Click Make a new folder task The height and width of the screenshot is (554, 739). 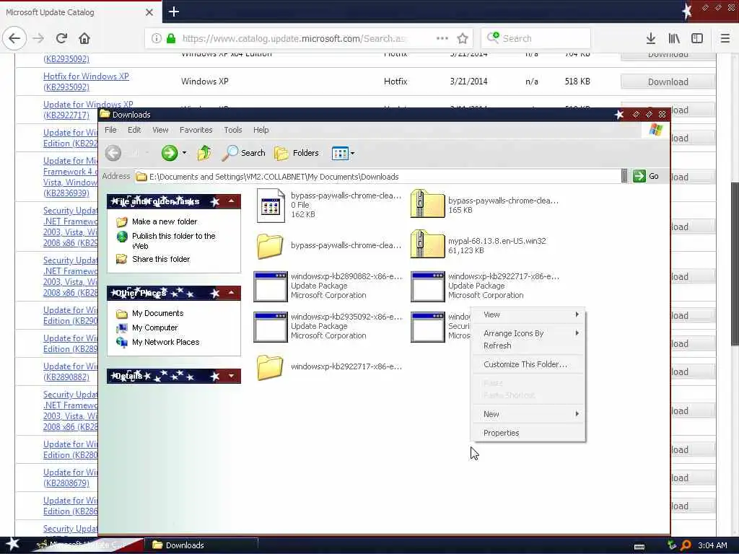(x=157, y=221)
